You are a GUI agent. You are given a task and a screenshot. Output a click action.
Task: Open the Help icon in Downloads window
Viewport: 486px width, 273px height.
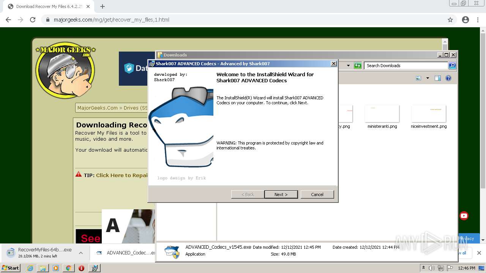coord(448,78)
